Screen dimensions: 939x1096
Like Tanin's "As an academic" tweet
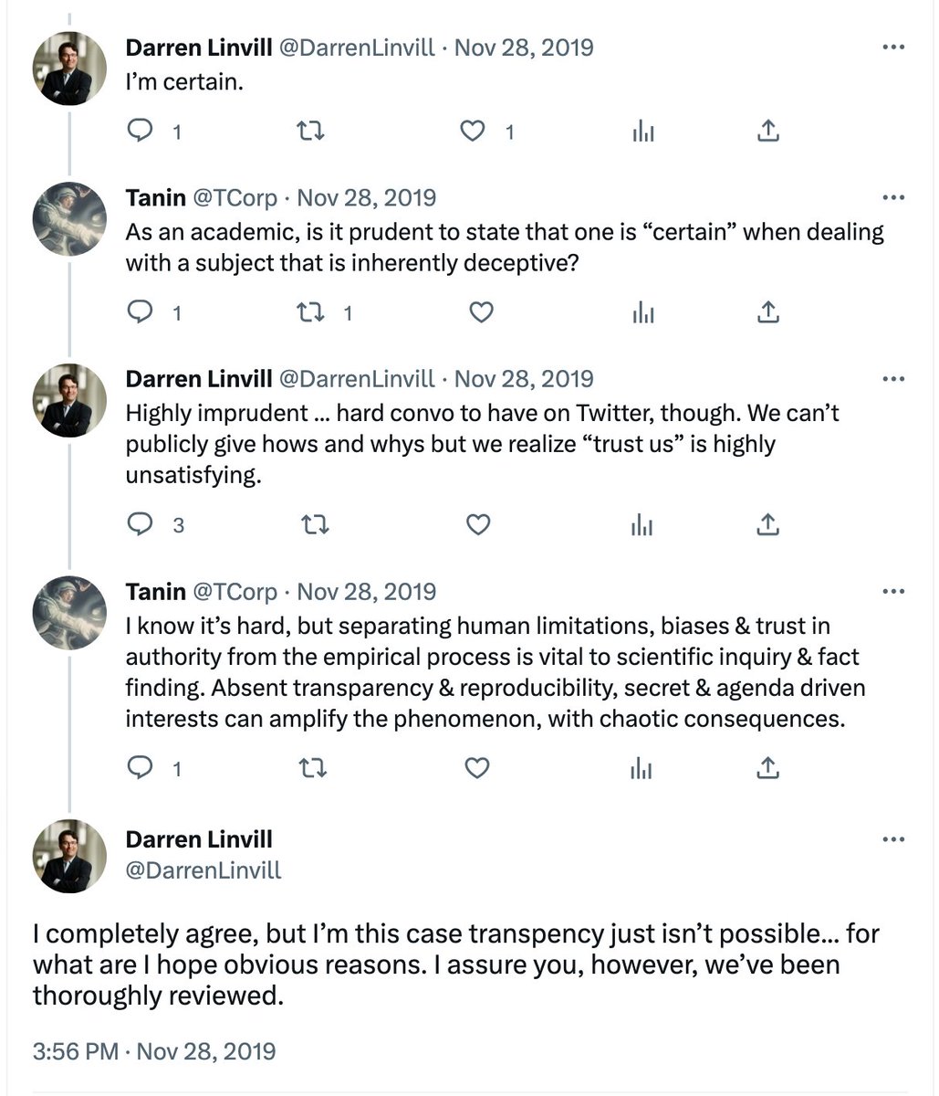(480, 312)
